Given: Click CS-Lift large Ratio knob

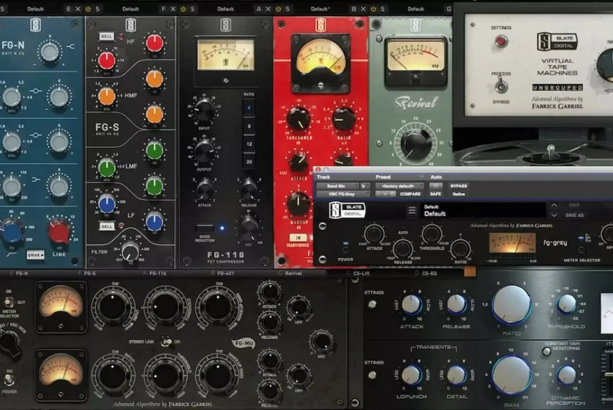Looking at the screenshot, I should click(511, 305).
